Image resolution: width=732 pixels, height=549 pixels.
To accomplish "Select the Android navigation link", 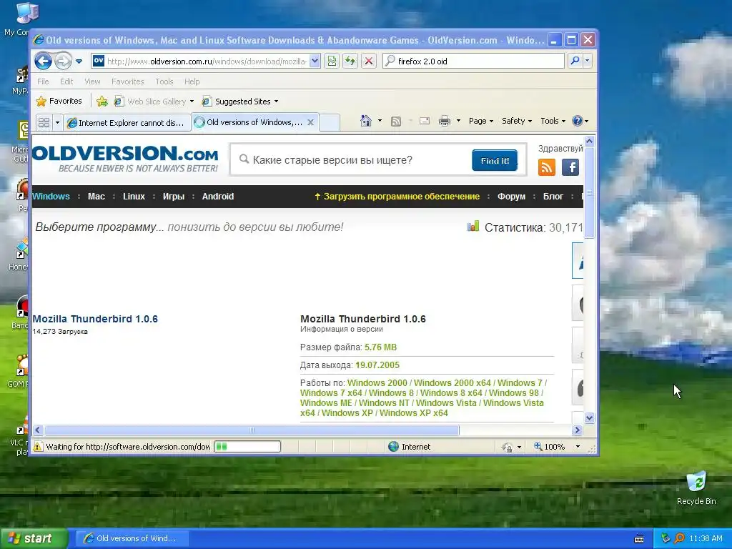I will tap(217, 197).
